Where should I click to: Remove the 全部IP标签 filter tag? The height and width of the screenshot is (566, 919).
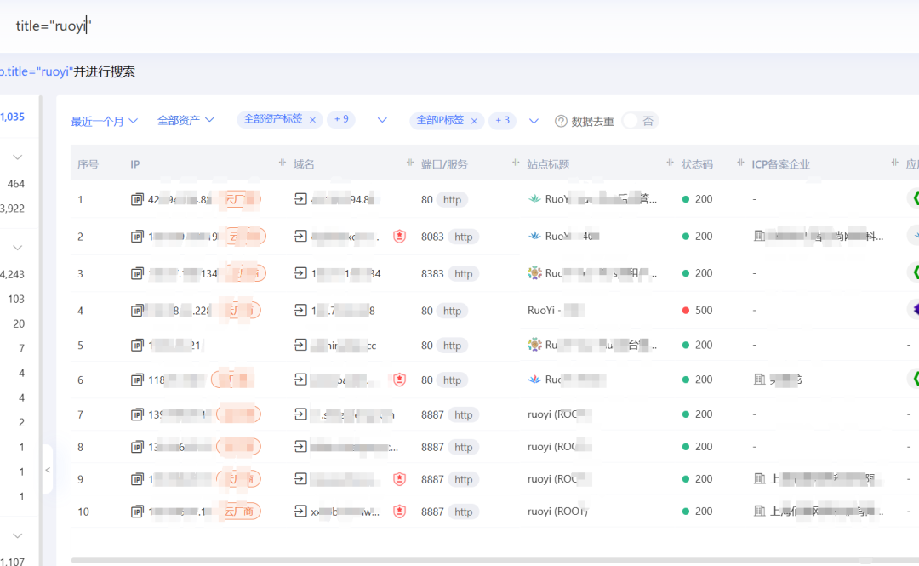coord(474,121)
